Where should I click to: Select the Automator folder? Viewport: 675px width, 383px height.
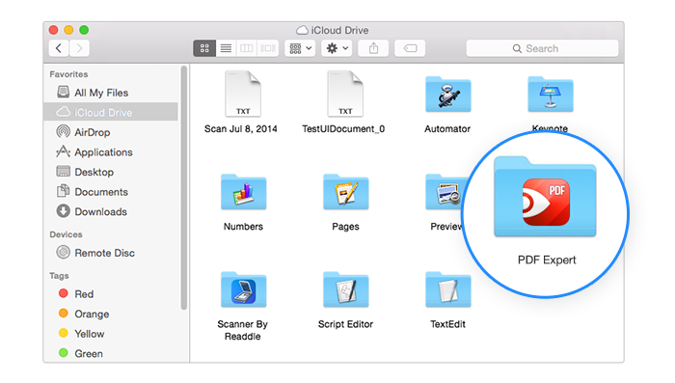click(x=447, y=95)
